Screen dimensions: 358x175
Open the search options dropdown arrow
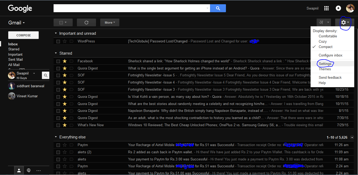tap(207, 8)
